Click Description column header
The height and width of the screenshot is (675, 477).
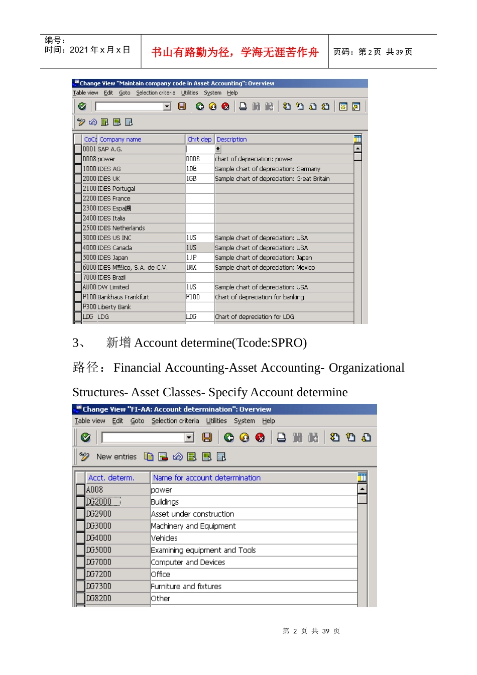(284, 139)
